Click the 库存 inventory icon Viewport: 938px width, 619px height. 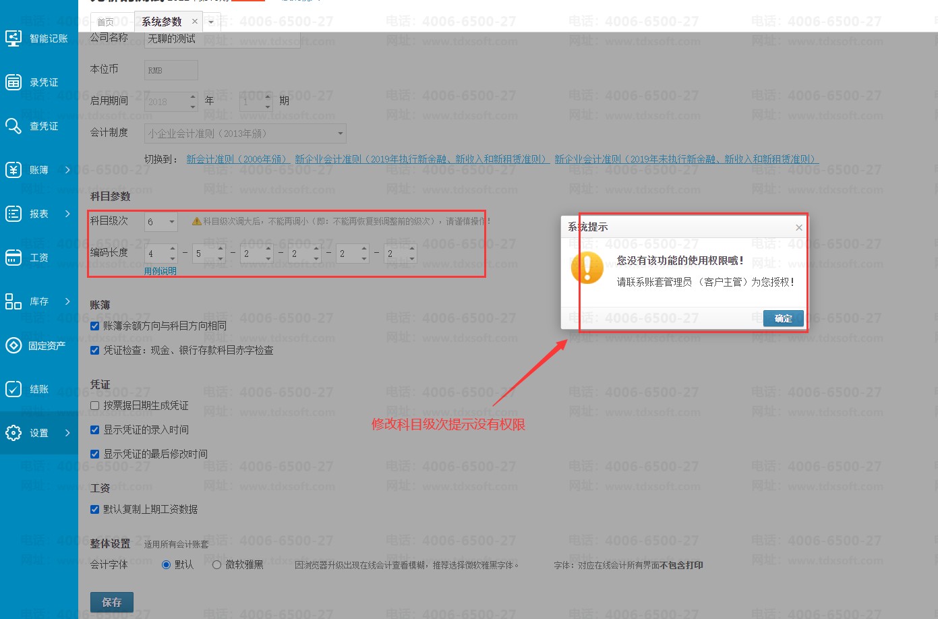pyautogui.click(x=13, y=301)
